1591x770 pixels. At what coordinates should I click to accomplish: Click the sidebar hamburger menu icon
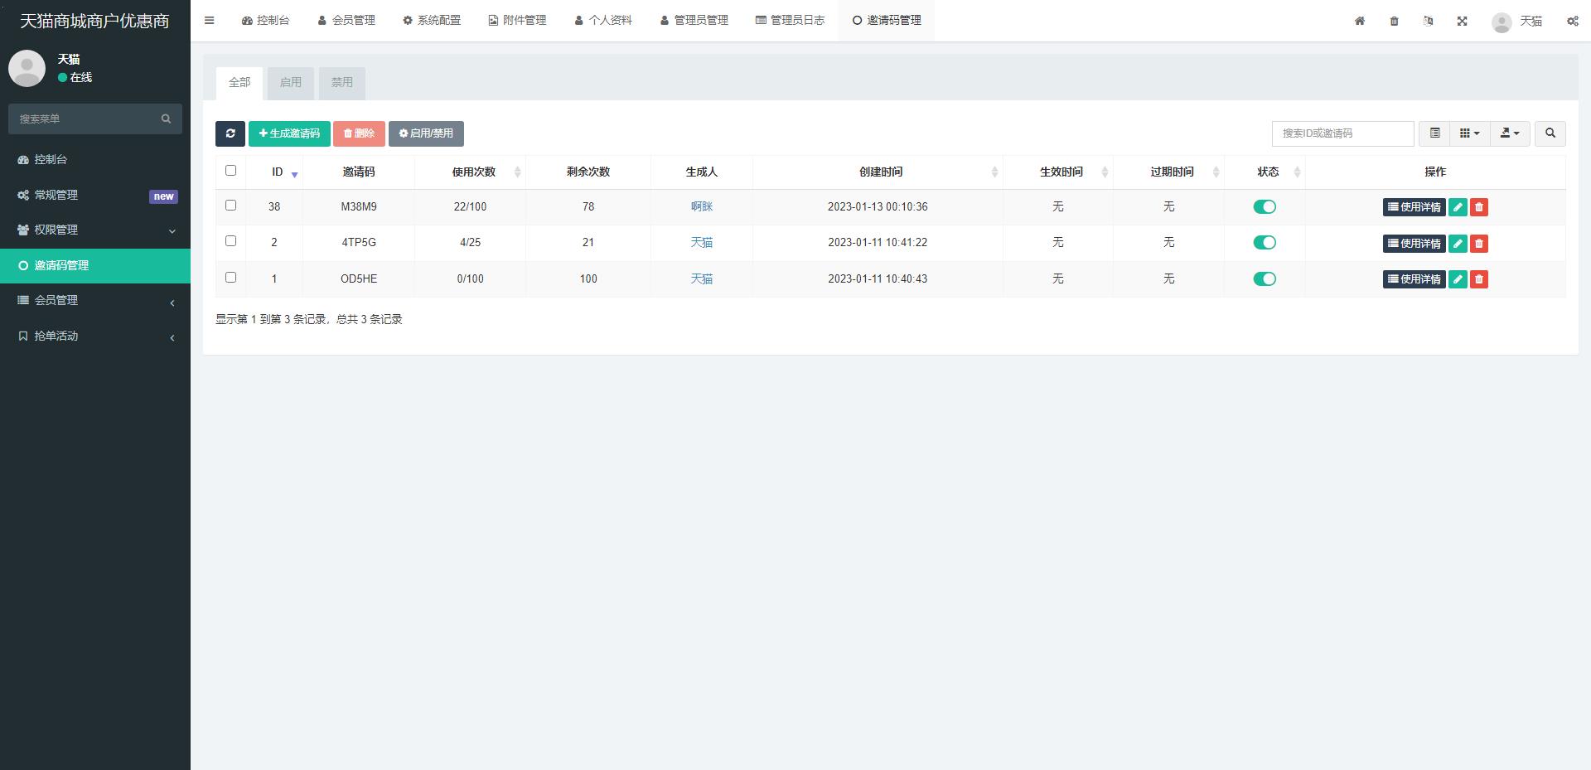(x=209, y=21)
